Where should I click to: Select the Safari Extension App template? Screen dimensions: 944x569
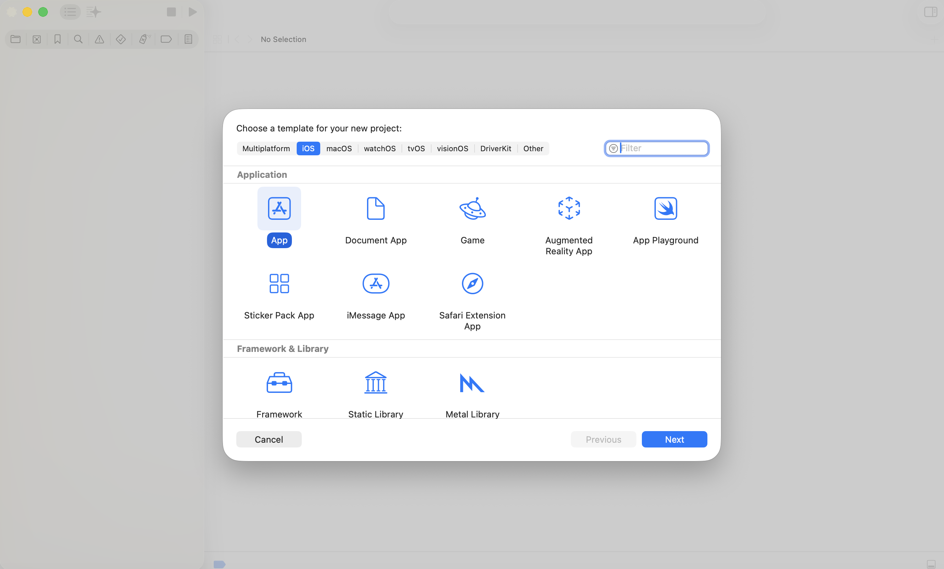472,284
